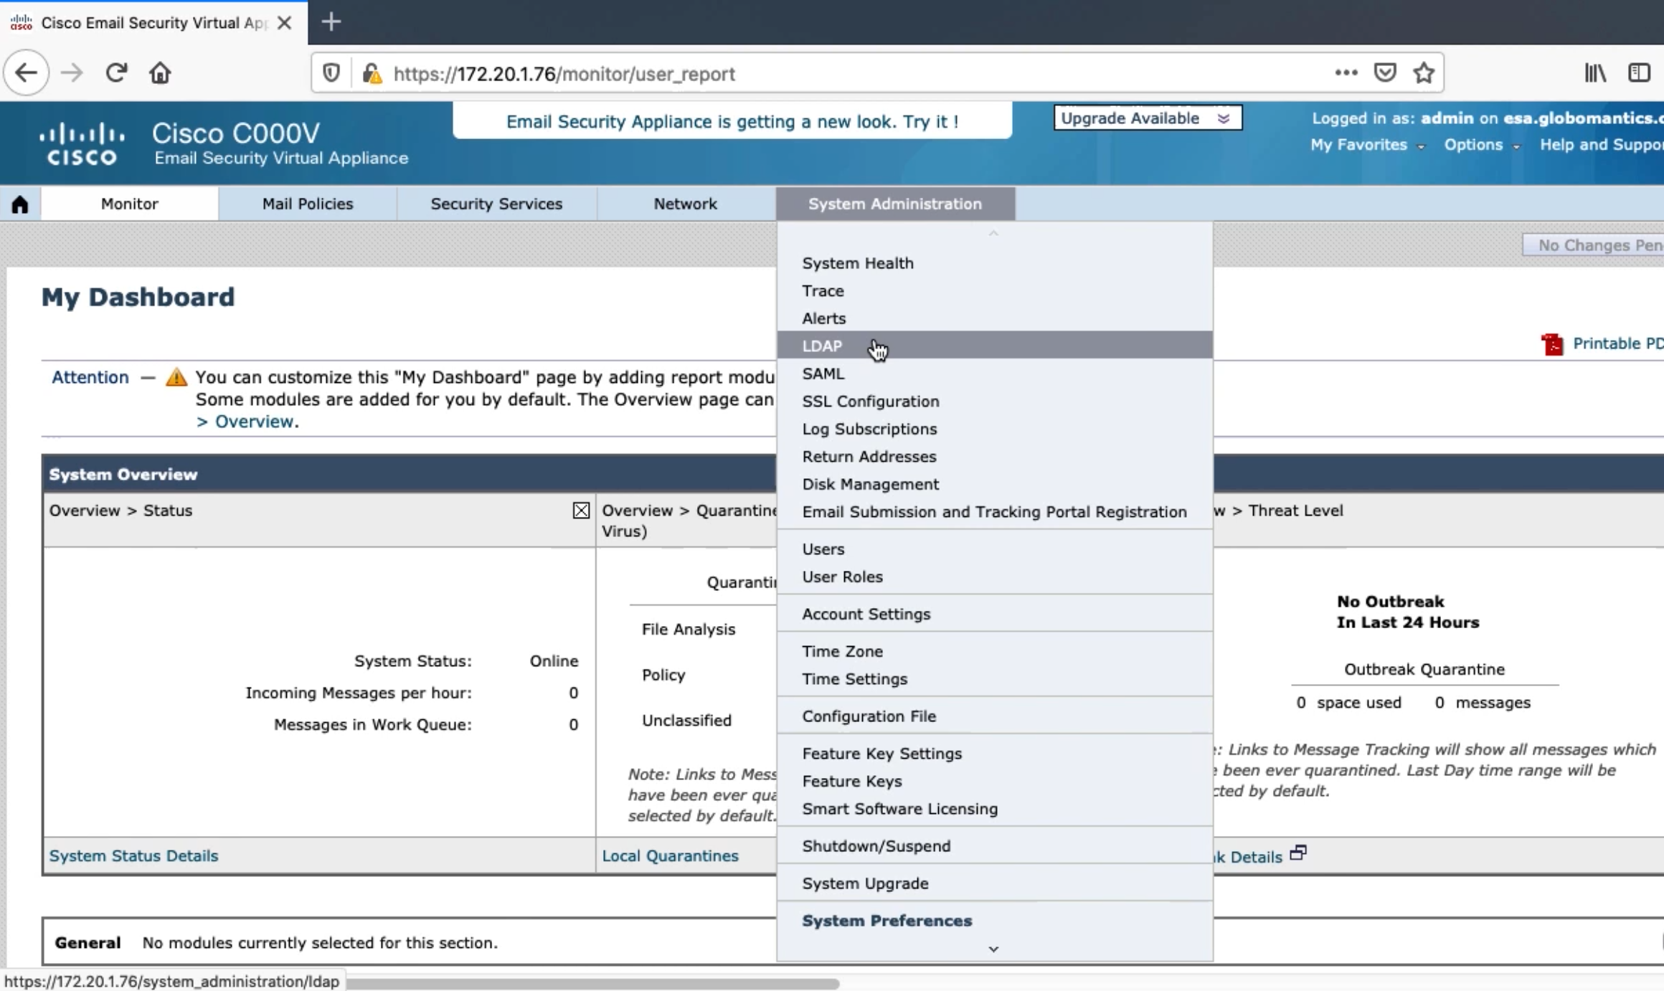Remove the Overview Status module
1664x991 pixels.
coord(581,511)
